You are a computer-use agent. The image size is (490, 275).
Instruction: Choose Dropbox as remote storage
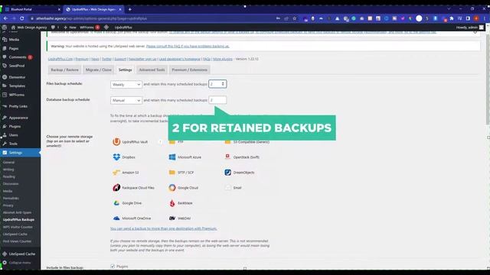[116, 157]
